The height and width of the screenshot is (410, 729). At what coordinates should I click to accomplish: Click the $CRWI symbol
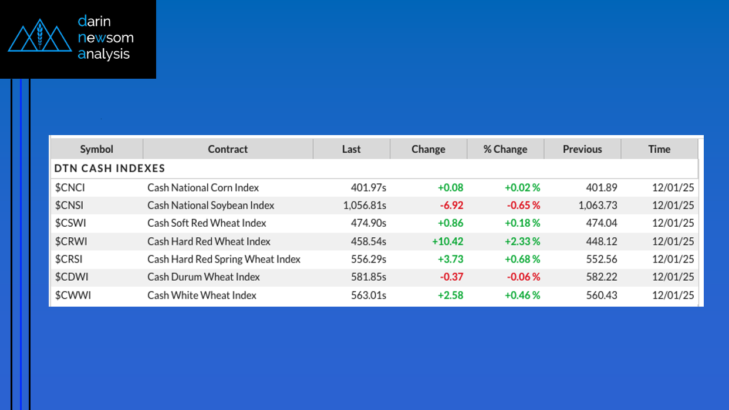point(71,241)
